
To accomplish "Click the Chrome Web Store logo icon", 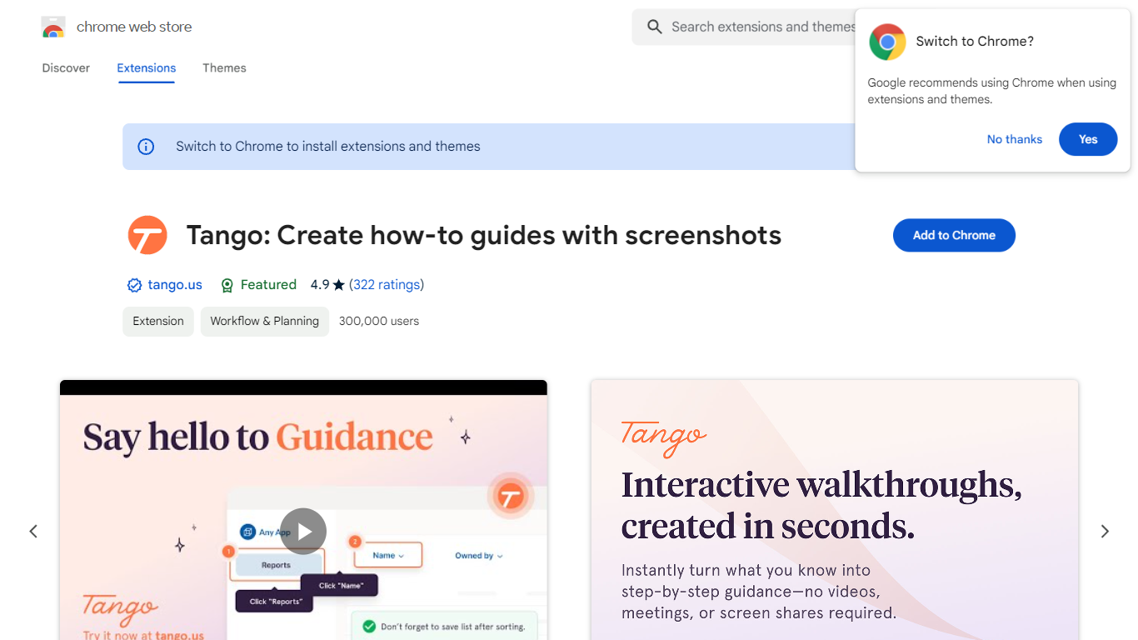I will click(x=53, y=27).
